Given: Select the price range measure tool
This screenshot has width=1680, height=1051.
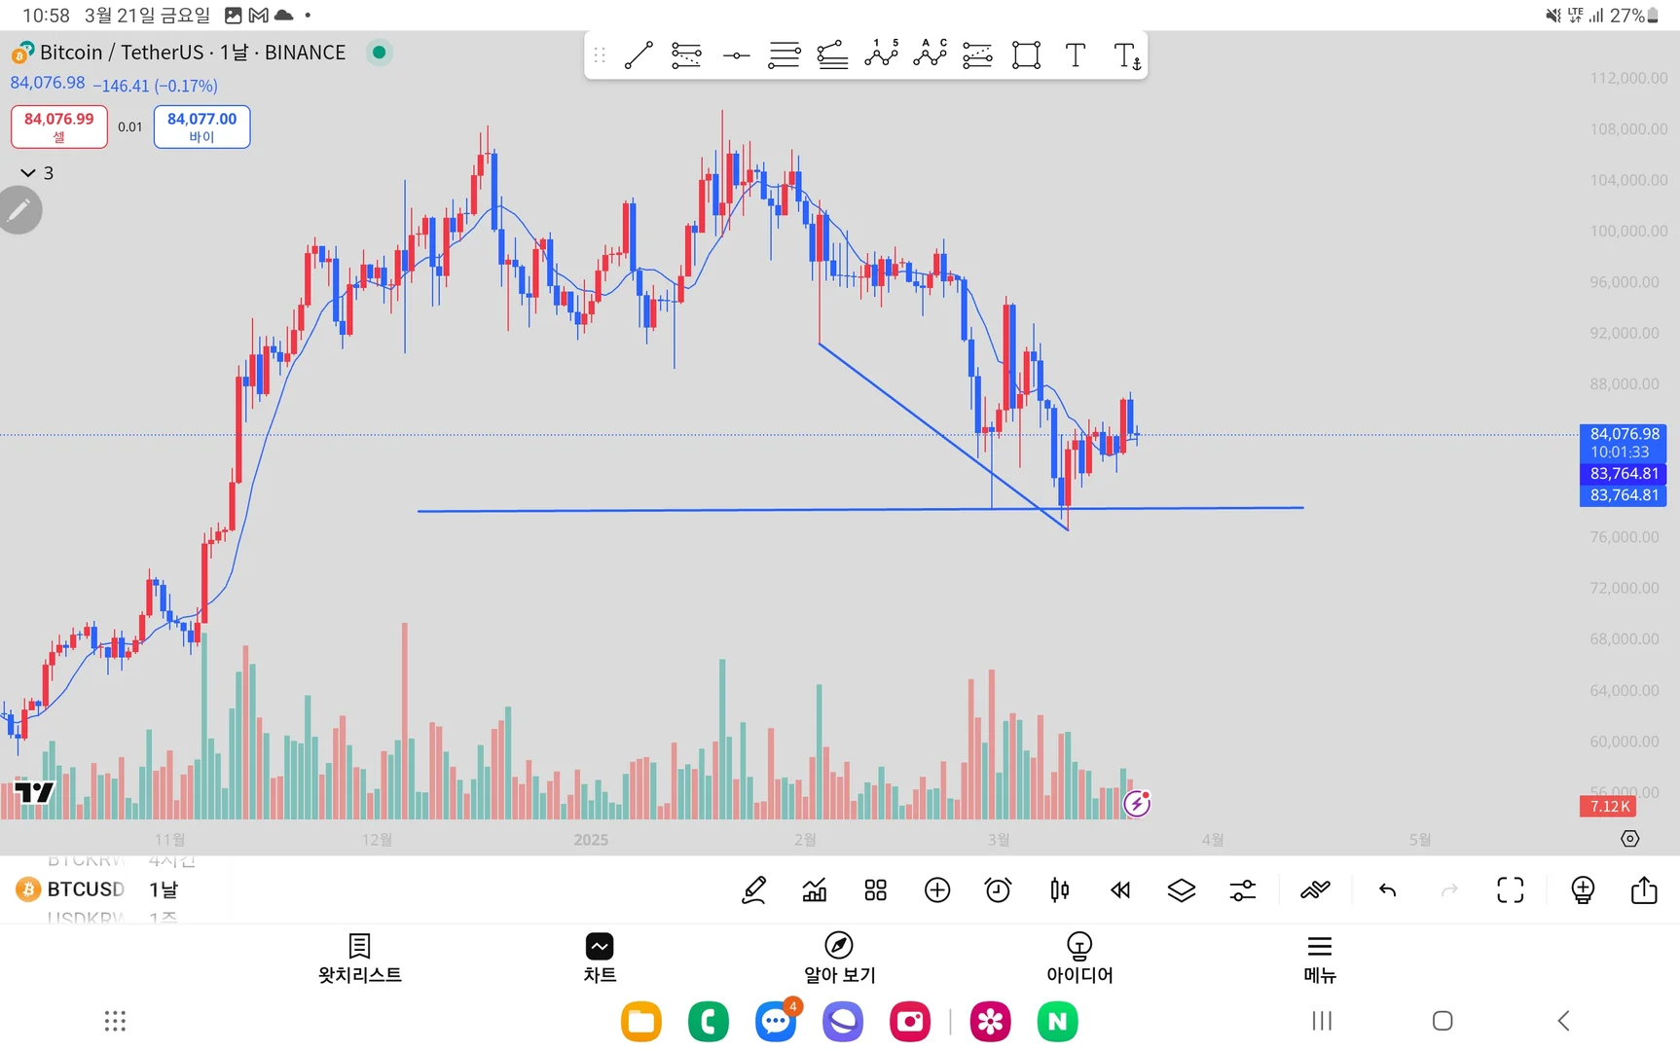Looking at the screenshot, I should point(977,55).
